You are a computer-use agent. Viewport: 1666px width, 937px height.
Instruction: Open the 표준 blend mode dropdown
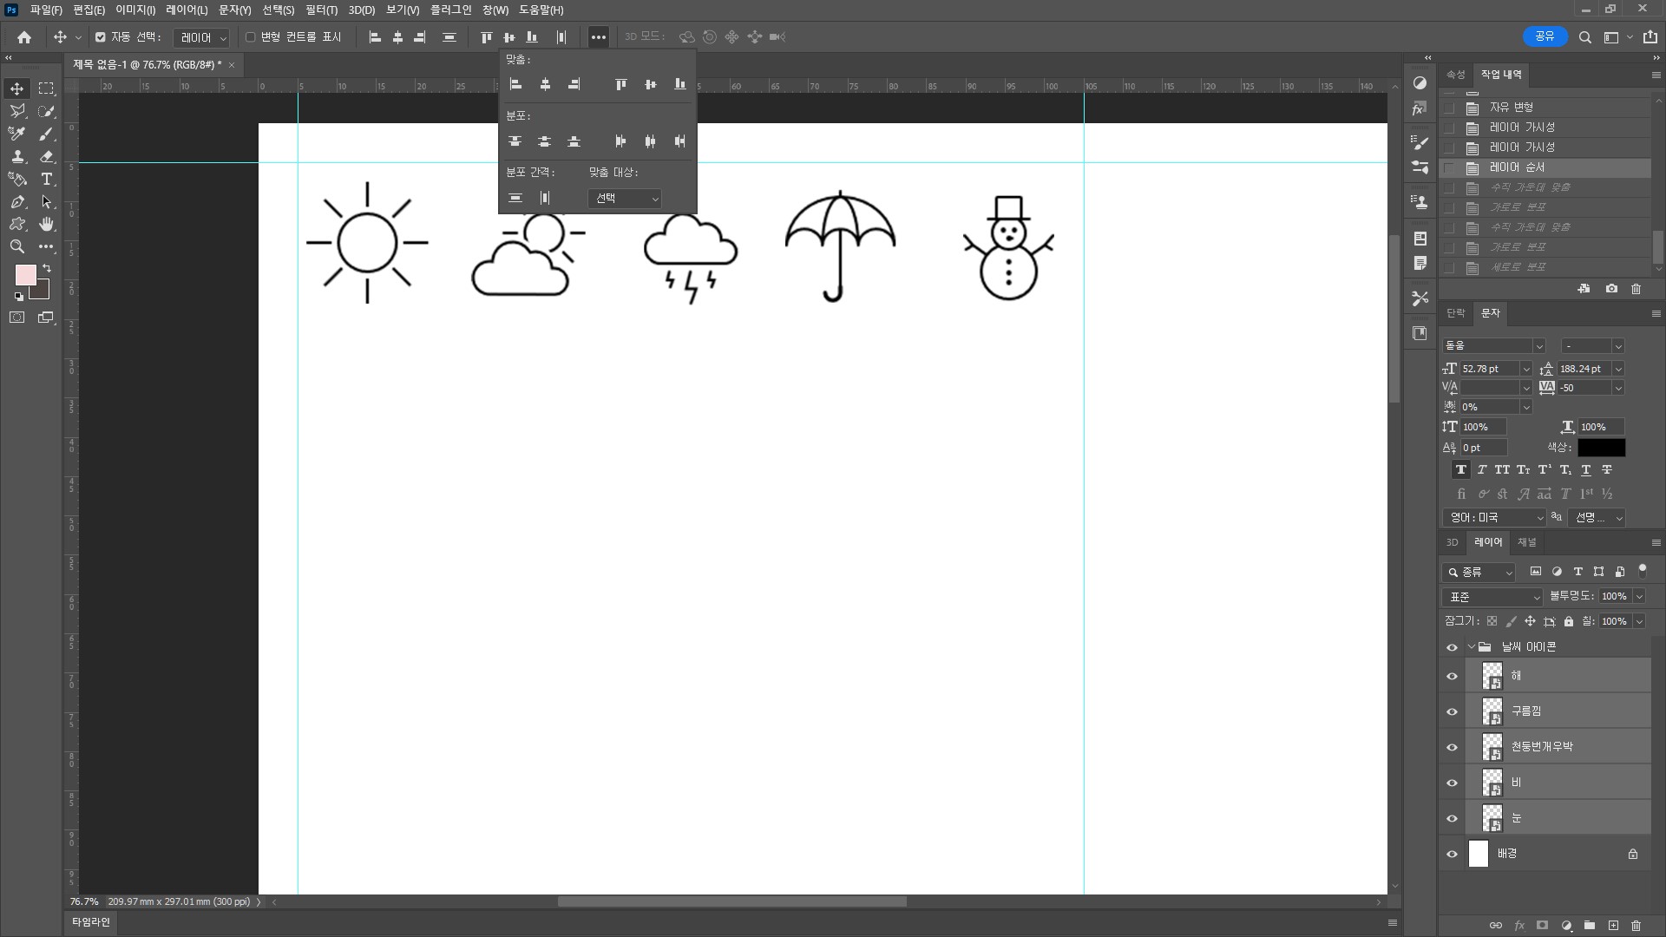pyautogui.click(x=1492, y=597)
